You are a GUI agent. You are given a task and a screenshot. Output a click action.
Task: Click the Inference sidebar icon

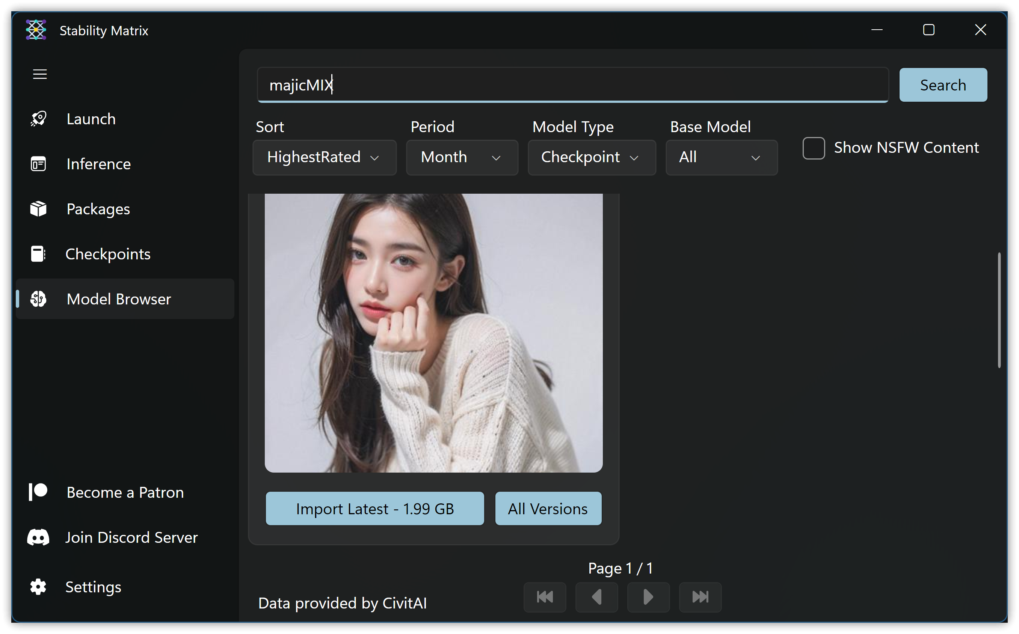click(x=38, y=164)
